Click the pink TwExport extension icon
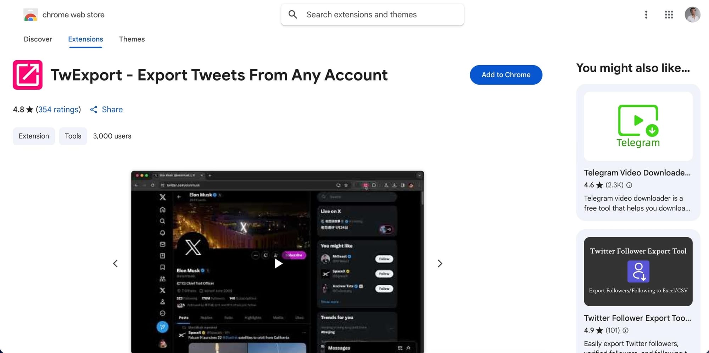 [27, 75]
